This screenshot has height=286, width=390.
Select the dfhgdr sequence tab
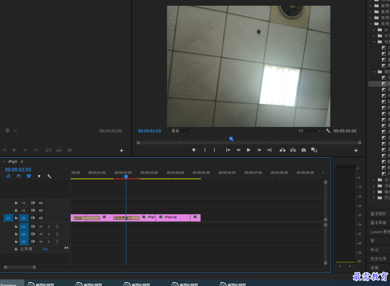pyautogui.click(x=13, y=161)
